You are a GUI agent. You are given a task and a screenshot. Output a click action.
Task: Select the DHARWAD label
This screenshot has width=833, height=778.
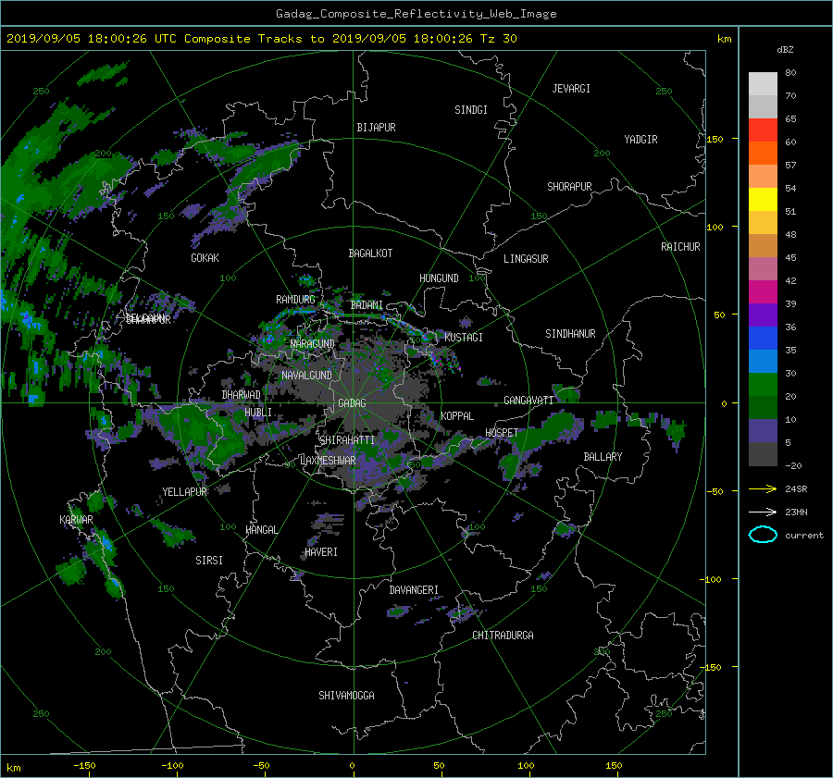coord(242,395)
